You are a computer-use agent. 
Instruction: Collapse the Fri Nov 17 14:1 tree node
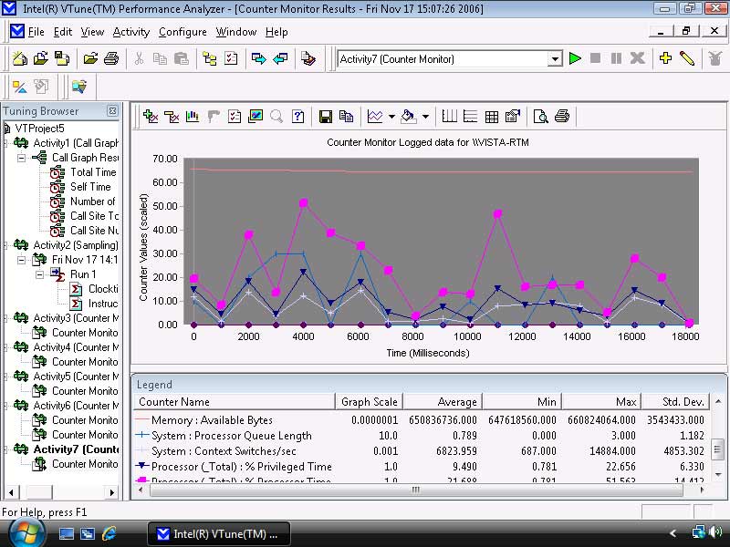coord(21,260)
